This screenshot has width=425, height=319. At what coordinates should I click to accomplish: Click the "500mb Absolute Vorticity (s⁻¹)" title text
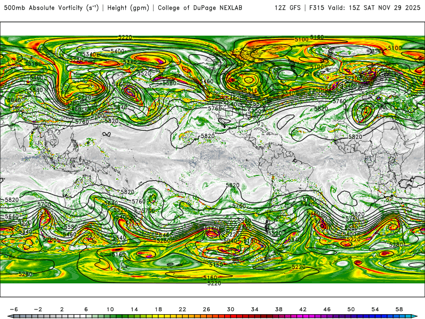51,8
